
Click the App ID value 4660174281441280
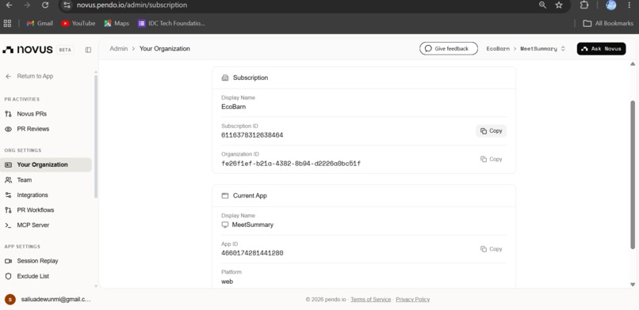click(252, 253)
